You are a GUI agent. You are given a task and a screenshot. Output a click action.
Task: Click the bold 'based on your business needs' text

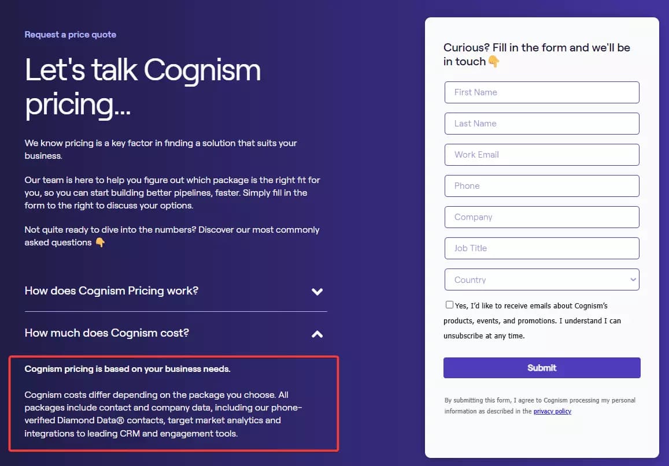(127, 369)
